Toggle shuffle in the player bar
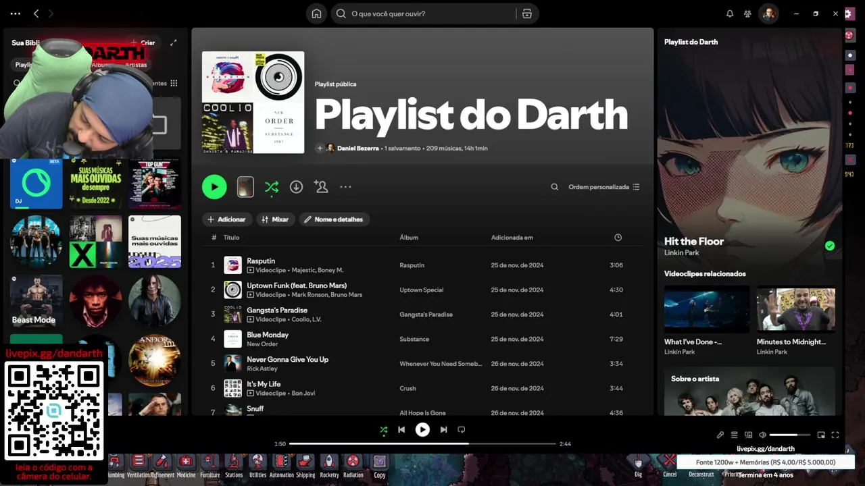This screenshot has width=865, height=486. [x=384, y=429]
